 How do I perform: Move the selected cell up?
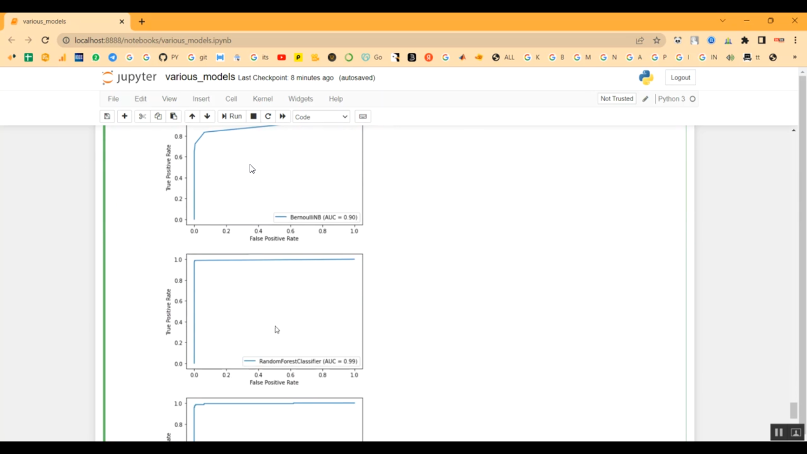point(192,116)
